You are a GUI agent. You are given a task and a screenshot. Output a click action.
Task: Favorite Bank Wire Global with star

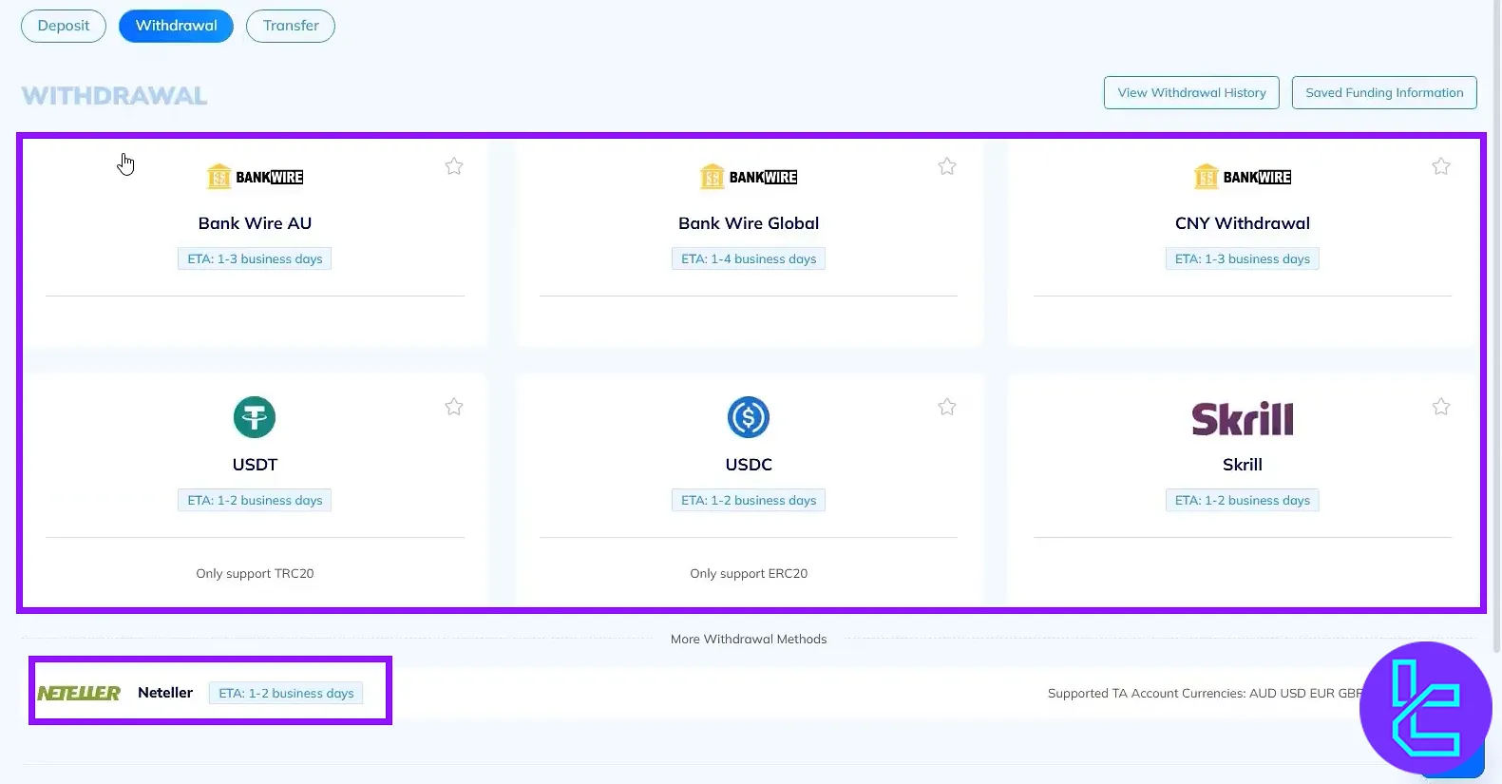click(947, 166)
